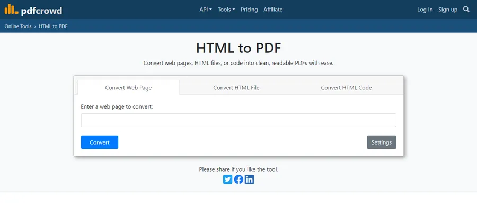Go to Online Tools breadcrumb
This screenshot has height=206, width=477.
(18, 26)
